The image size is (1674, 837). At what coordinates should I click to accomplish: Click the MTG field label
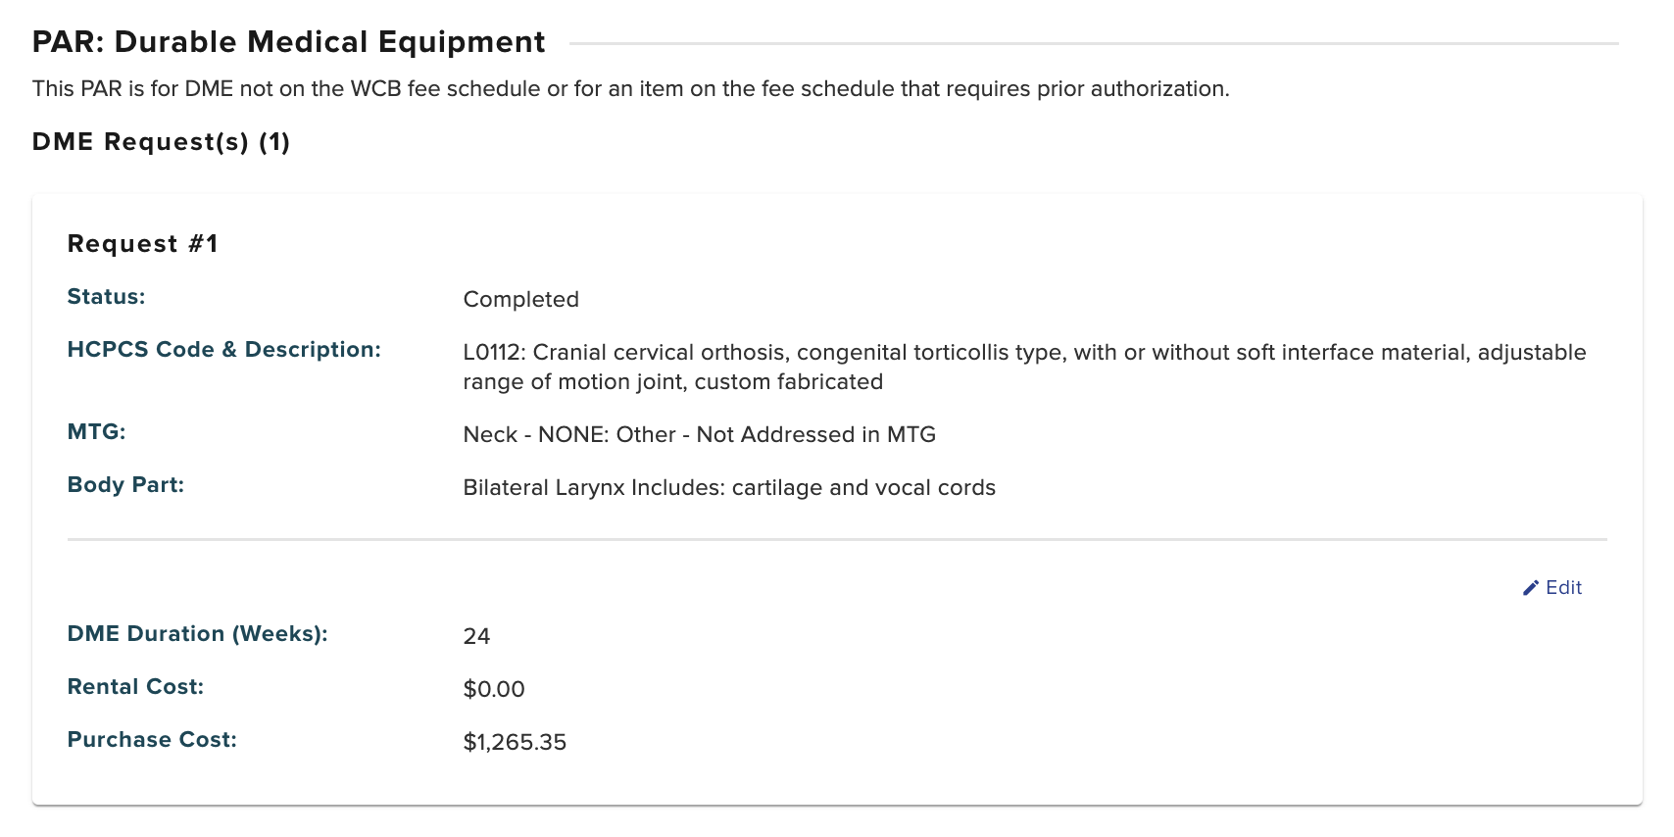pos(96,432)
